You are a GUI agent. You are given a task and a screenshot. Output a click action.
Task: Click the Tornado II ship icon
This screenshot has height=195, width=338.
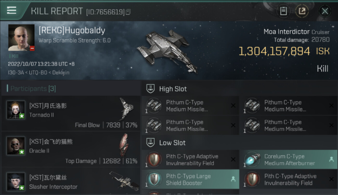(x=127, y=109)
